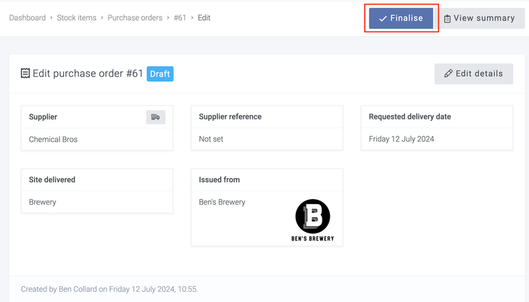
Task: Click the Finalise button
Action: [x=401, y=18]
